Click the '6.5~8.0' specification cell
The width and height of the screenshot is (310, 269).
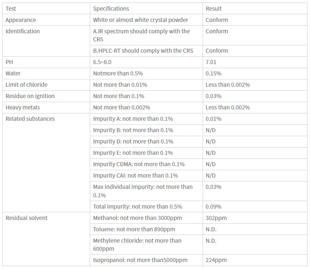click(x=103, y=62)
